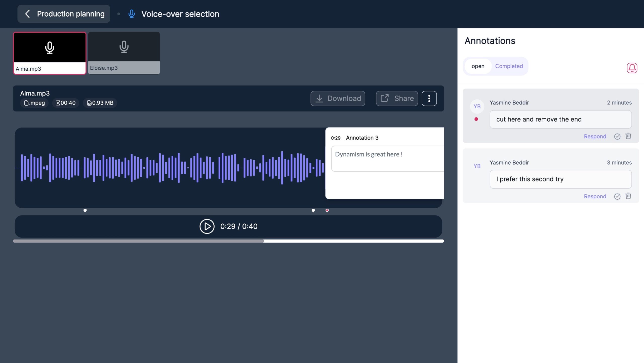Share the Alma.mp3 file
Viewport: 644px width, 363px height.
point(397,98)
